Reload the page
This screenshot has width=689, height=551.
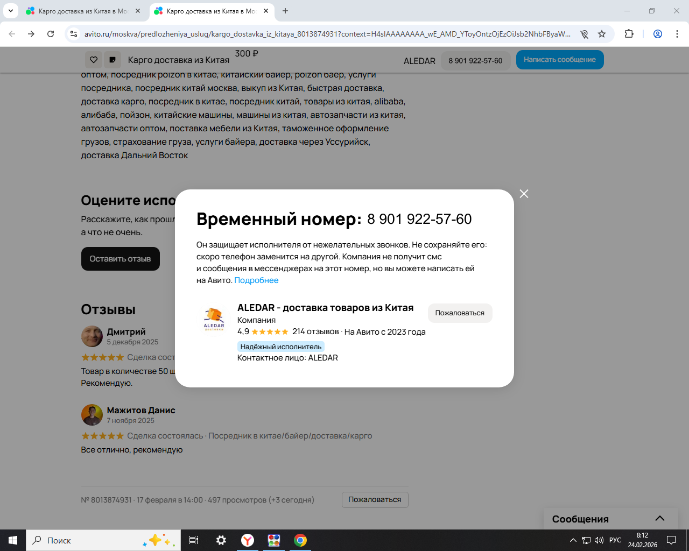pyautogui.click(x=51, y=34)
